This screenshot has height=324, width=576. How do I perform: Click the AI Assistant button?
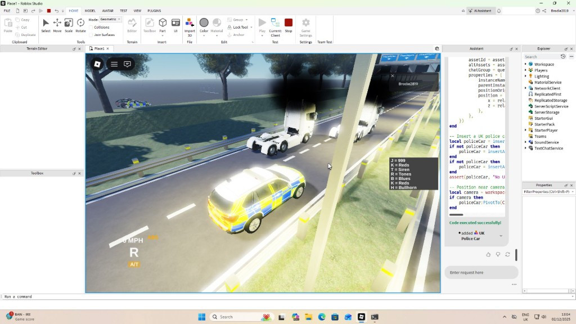click(480, 11)
